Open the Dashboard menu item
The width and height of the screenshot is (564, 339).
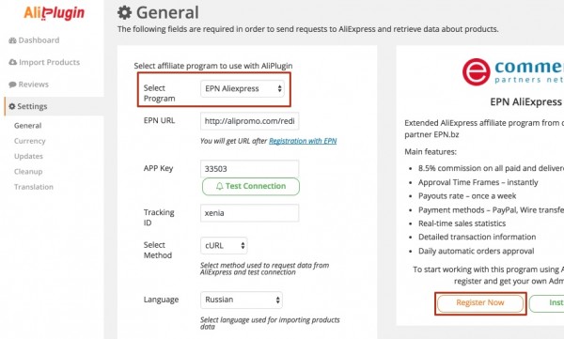[x=34, y=40]
